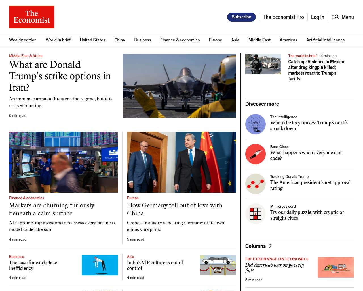Open Finance & economics nav item
Screen dimensions: 363x291
pyautogui.click(x=180, y=40)
